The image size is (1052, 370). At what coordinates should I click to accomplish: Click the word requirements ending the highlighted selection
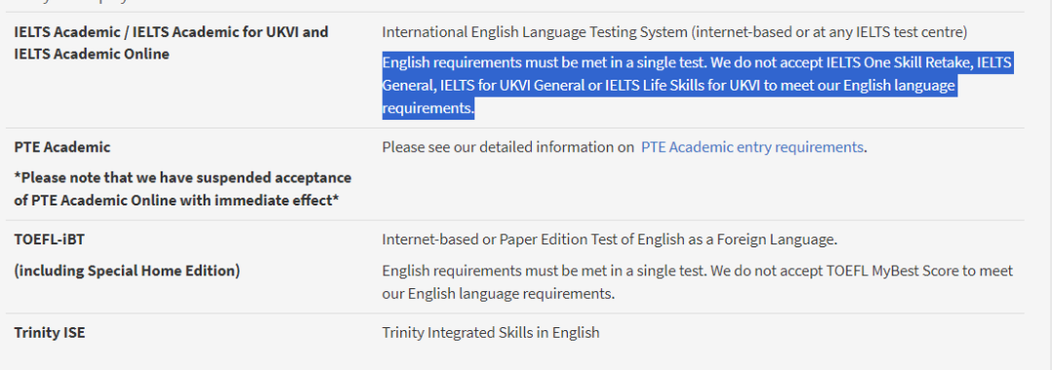pyautogui.click(x=428, y=108)
